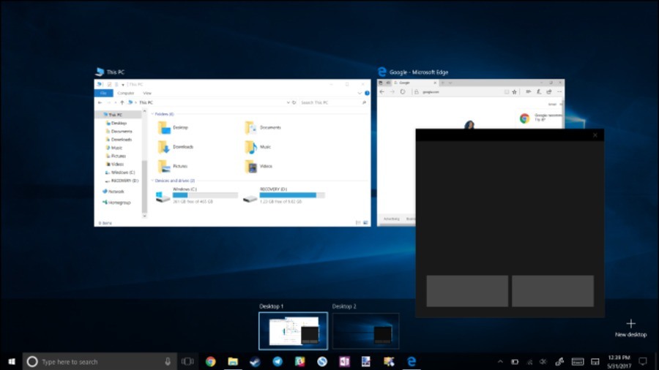Open the Windows Start menu
The image size is (659, 370).
click(11, 361)
